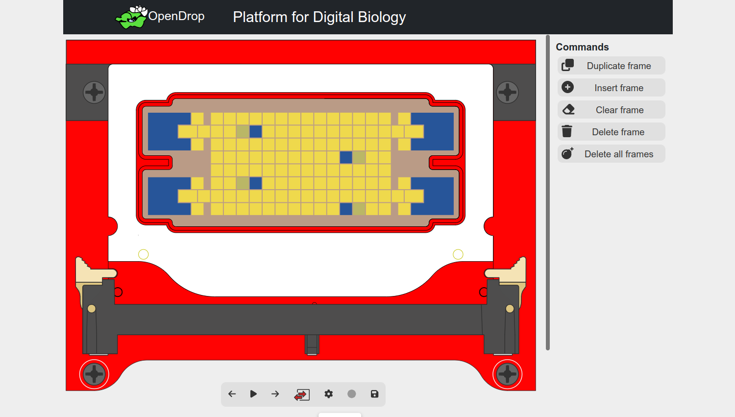
Task: Step back to the previous frame
Action: coord(232,393)
